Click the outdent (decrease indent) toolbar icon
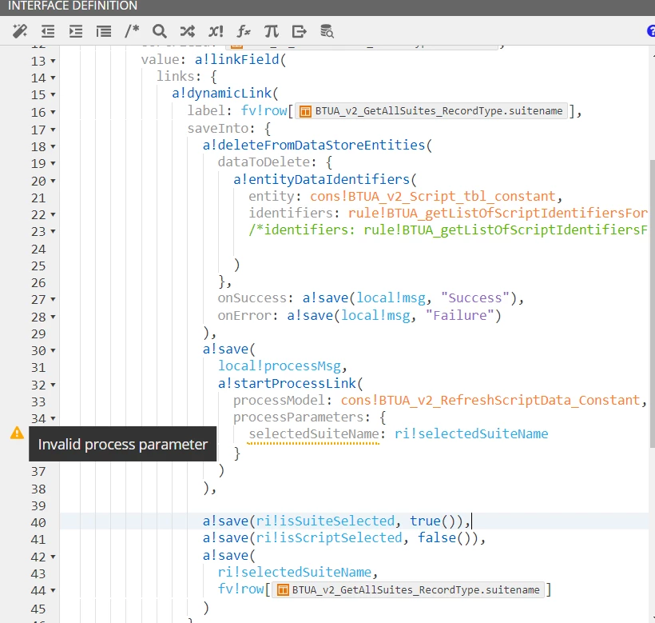 48,31
